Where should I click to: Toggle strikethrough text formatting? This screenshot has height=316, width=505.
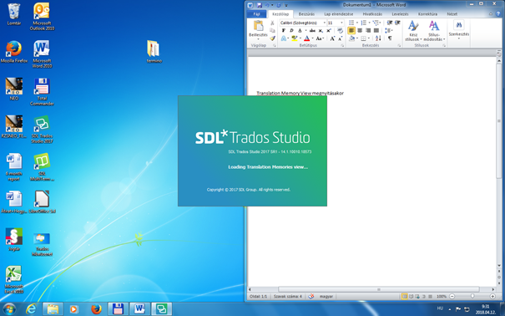point(312,31)
